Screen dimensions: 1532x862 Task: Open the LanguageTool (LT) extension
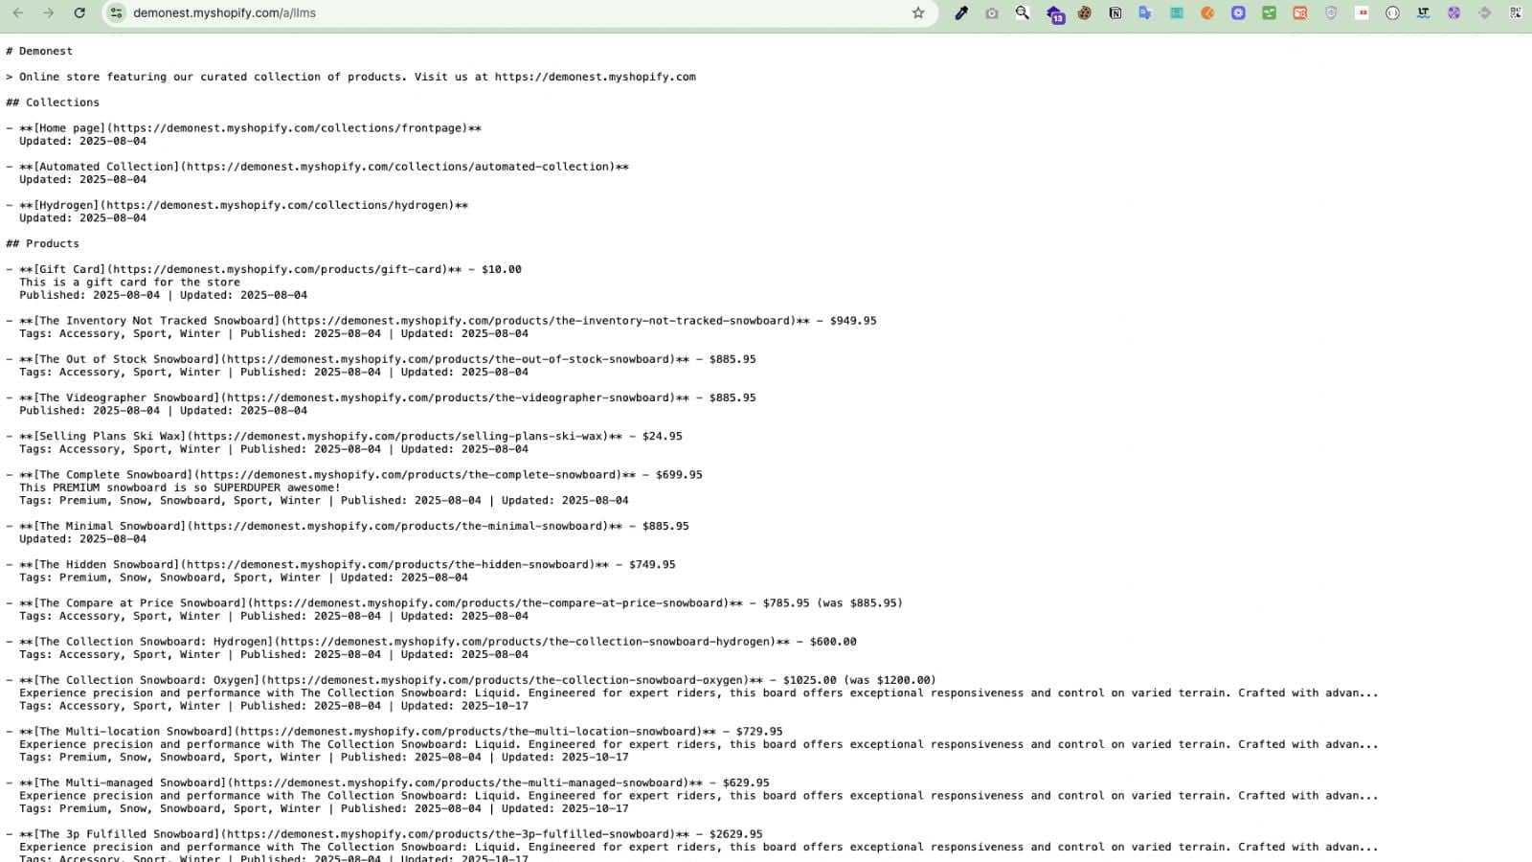1423,13
